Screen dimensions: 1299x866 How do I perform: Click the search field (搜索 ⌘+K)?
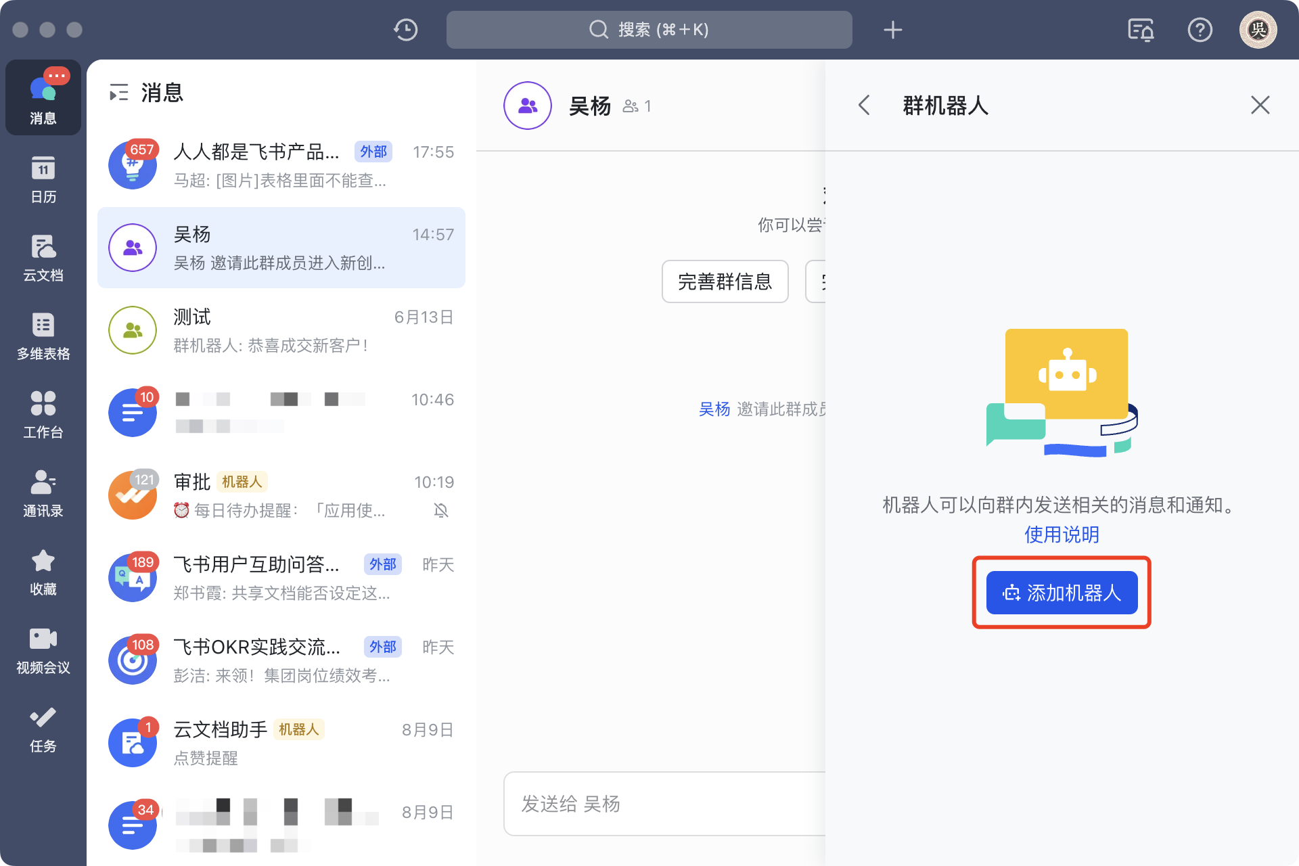point(649,30)
